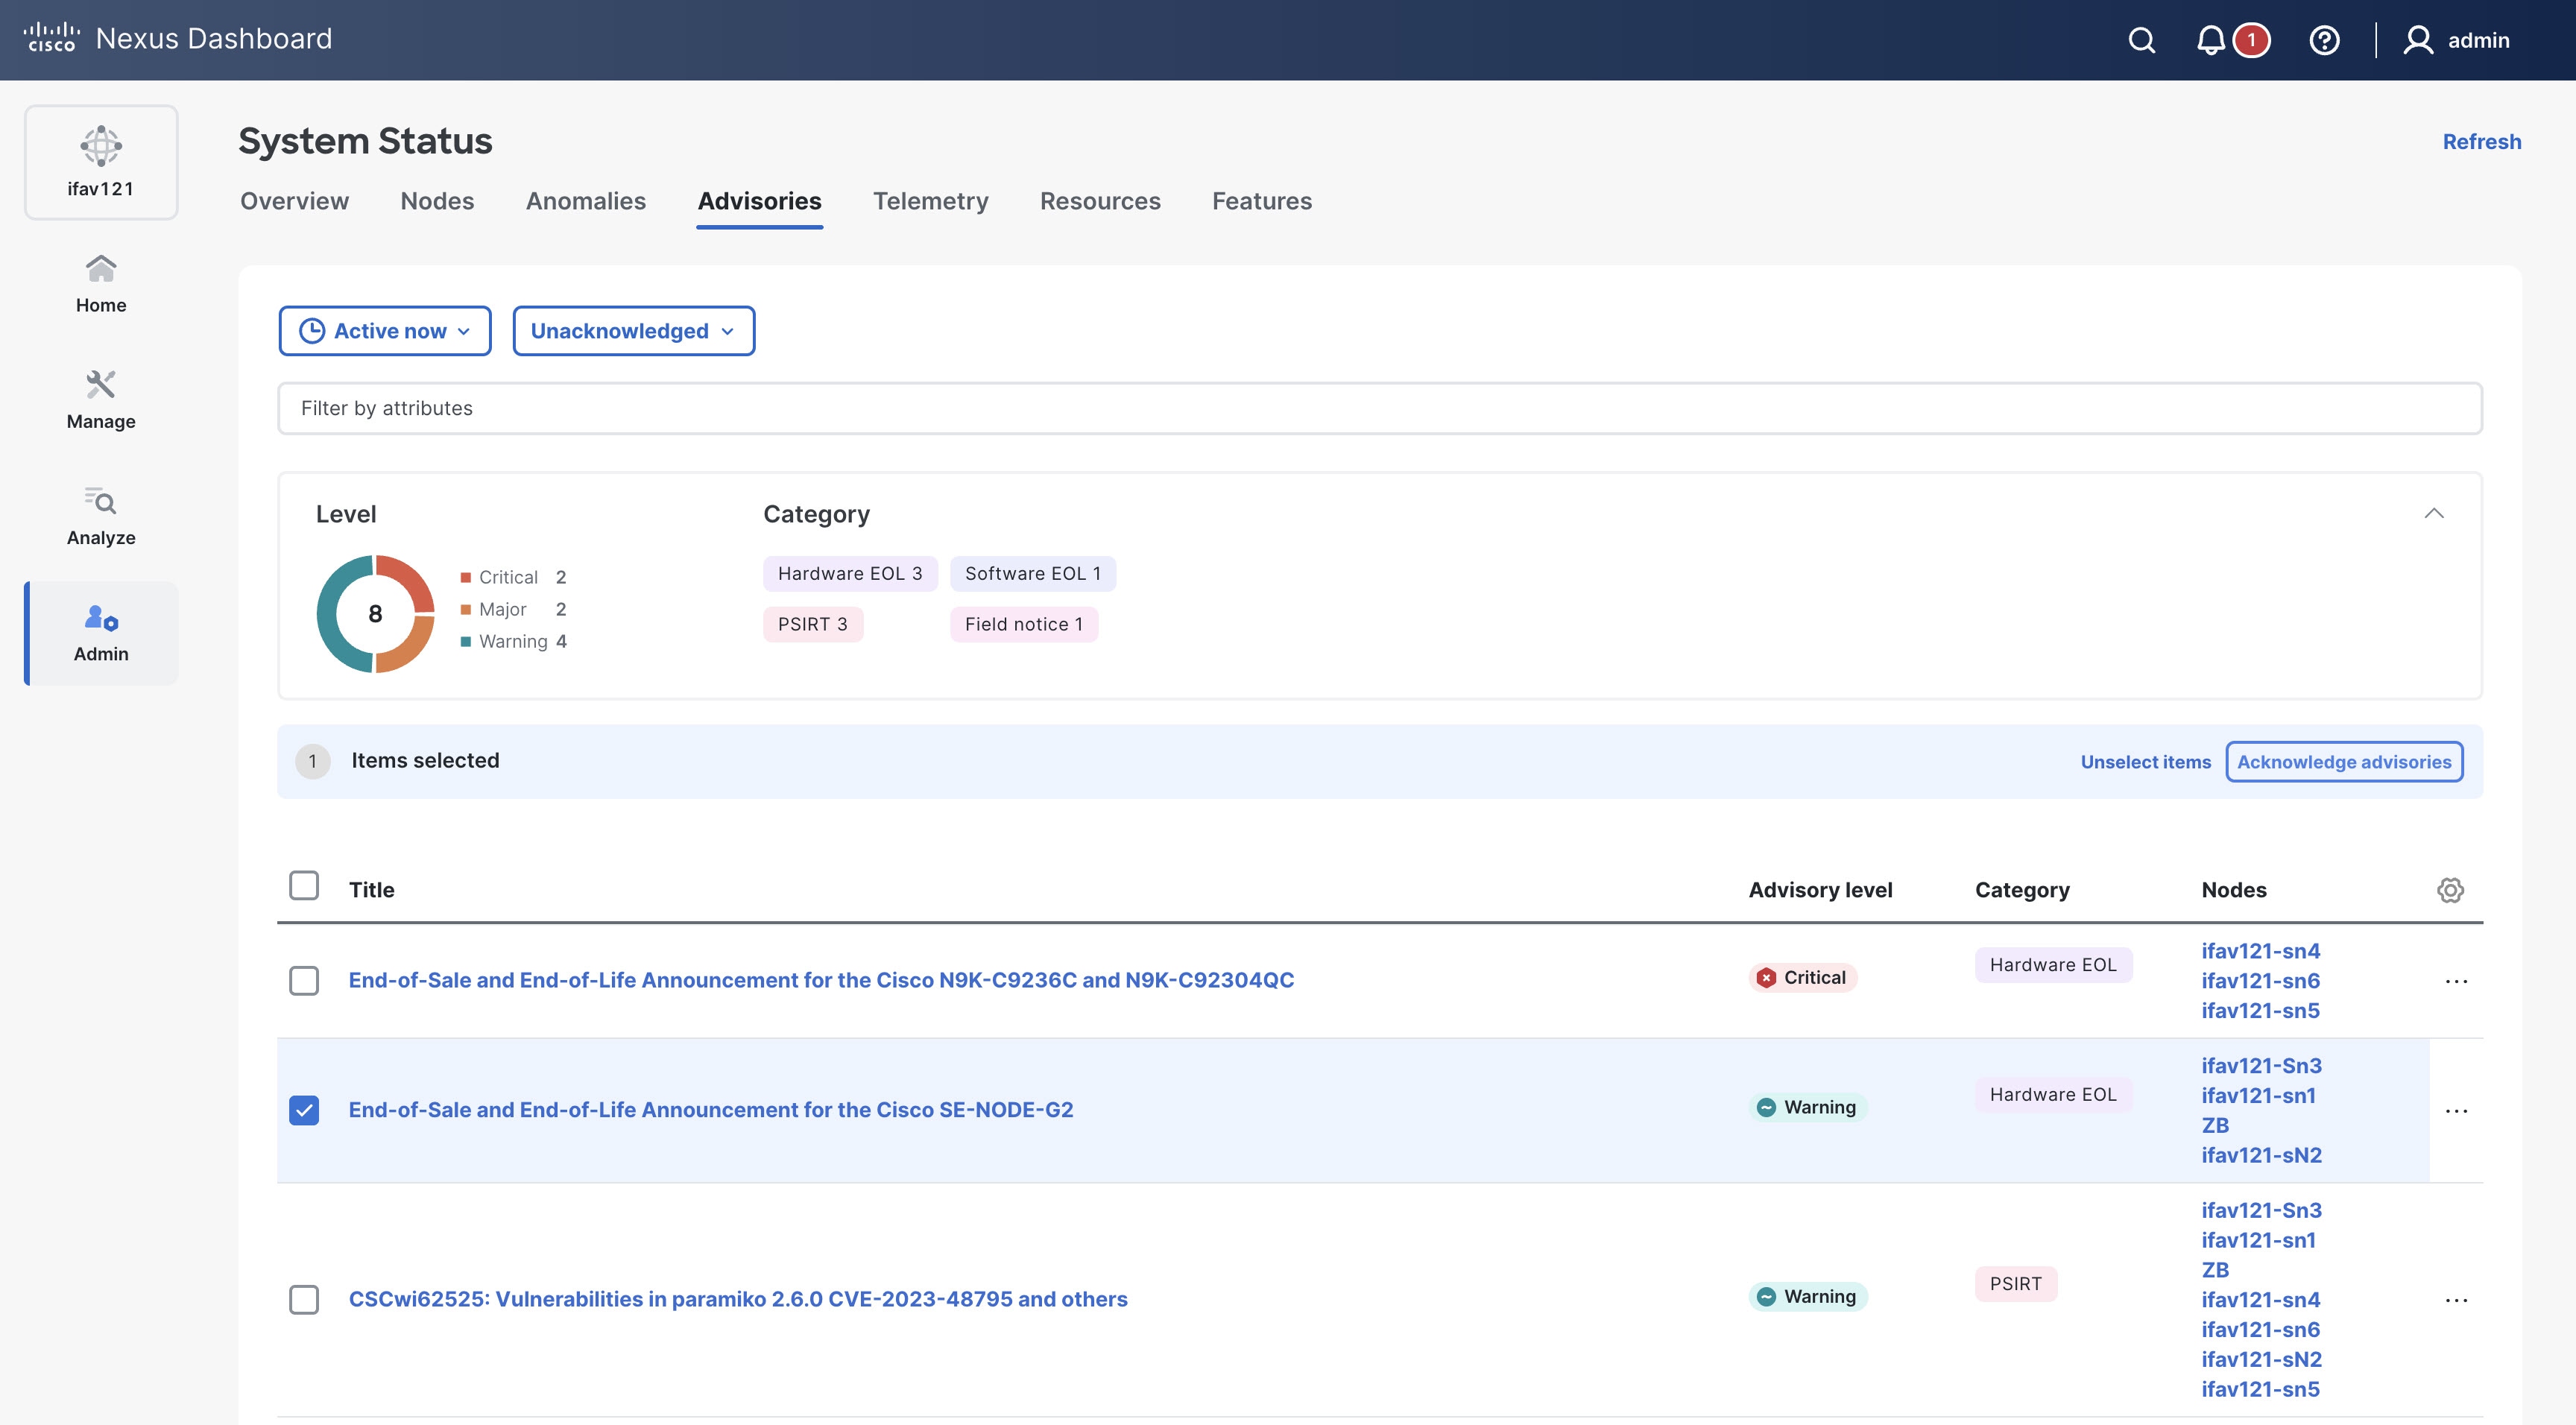Click Unselect items
Image resolution: width=2576 pixels, height=1425 pixels.
pos(2146,762)
